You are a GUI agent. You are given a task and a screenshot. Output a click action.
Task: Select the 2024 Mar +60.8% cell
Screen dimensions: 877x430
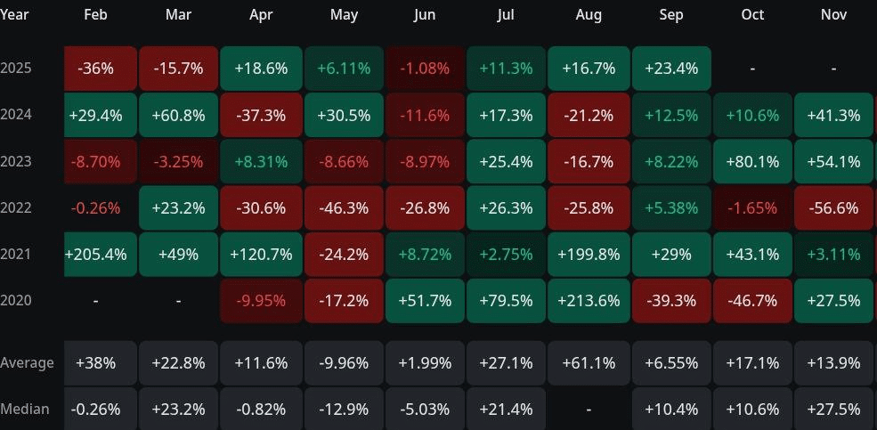(178, 115)
